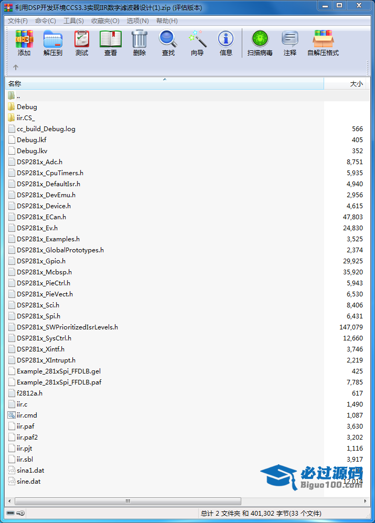Open the 选项(N) menu
Viewport: 375px width, 523px height.
click(137, 20)
